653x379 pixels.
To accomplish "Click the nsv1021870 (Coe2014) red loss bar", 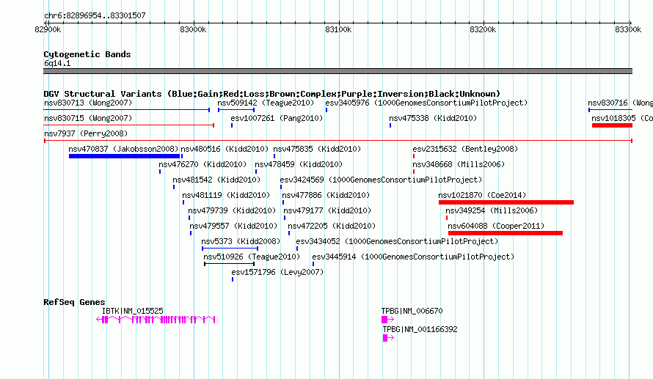I will tap(506, 202).
